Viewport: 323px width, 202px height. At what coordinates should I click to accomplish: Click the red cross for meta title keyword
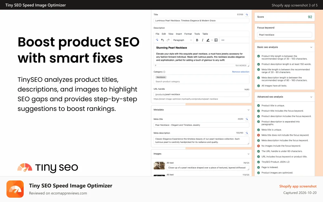[259, 135]
